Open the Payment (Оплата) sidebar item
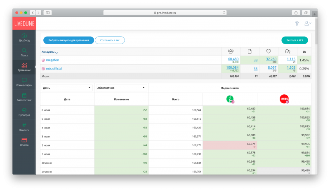This screenshot has height=191, width=330. point(24,142)
